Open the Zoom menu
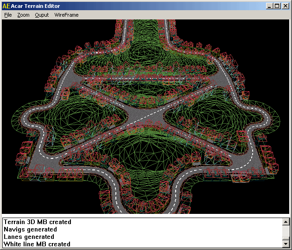 (23, 15)
